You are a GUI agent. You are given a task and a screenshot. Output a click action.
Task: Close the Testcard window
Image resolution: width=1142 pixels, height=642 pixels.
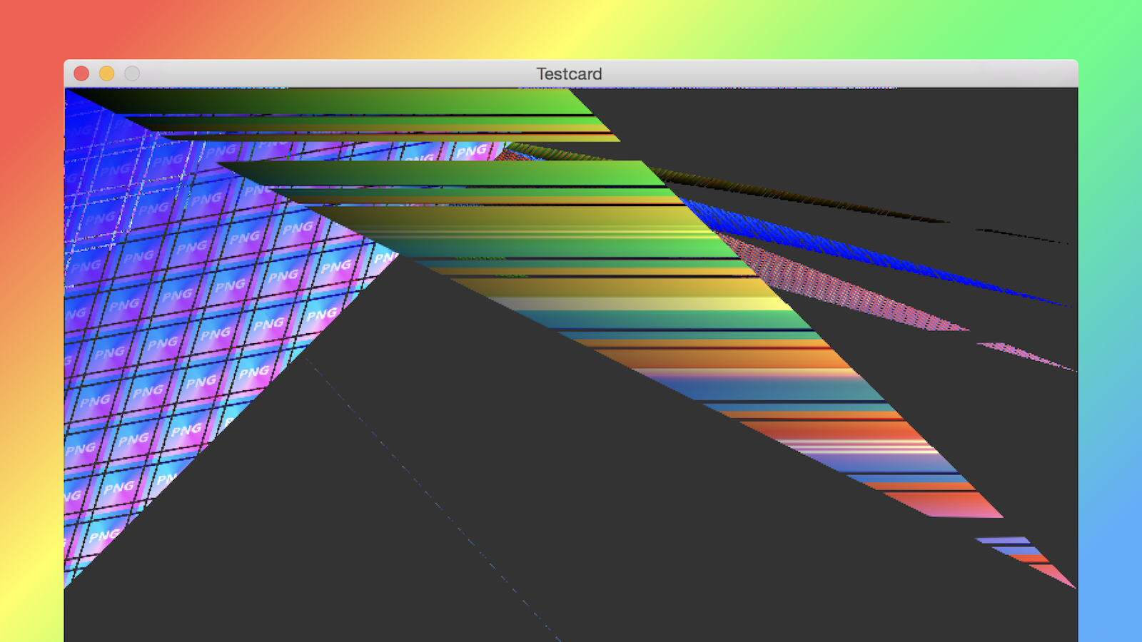pos(81,73)
